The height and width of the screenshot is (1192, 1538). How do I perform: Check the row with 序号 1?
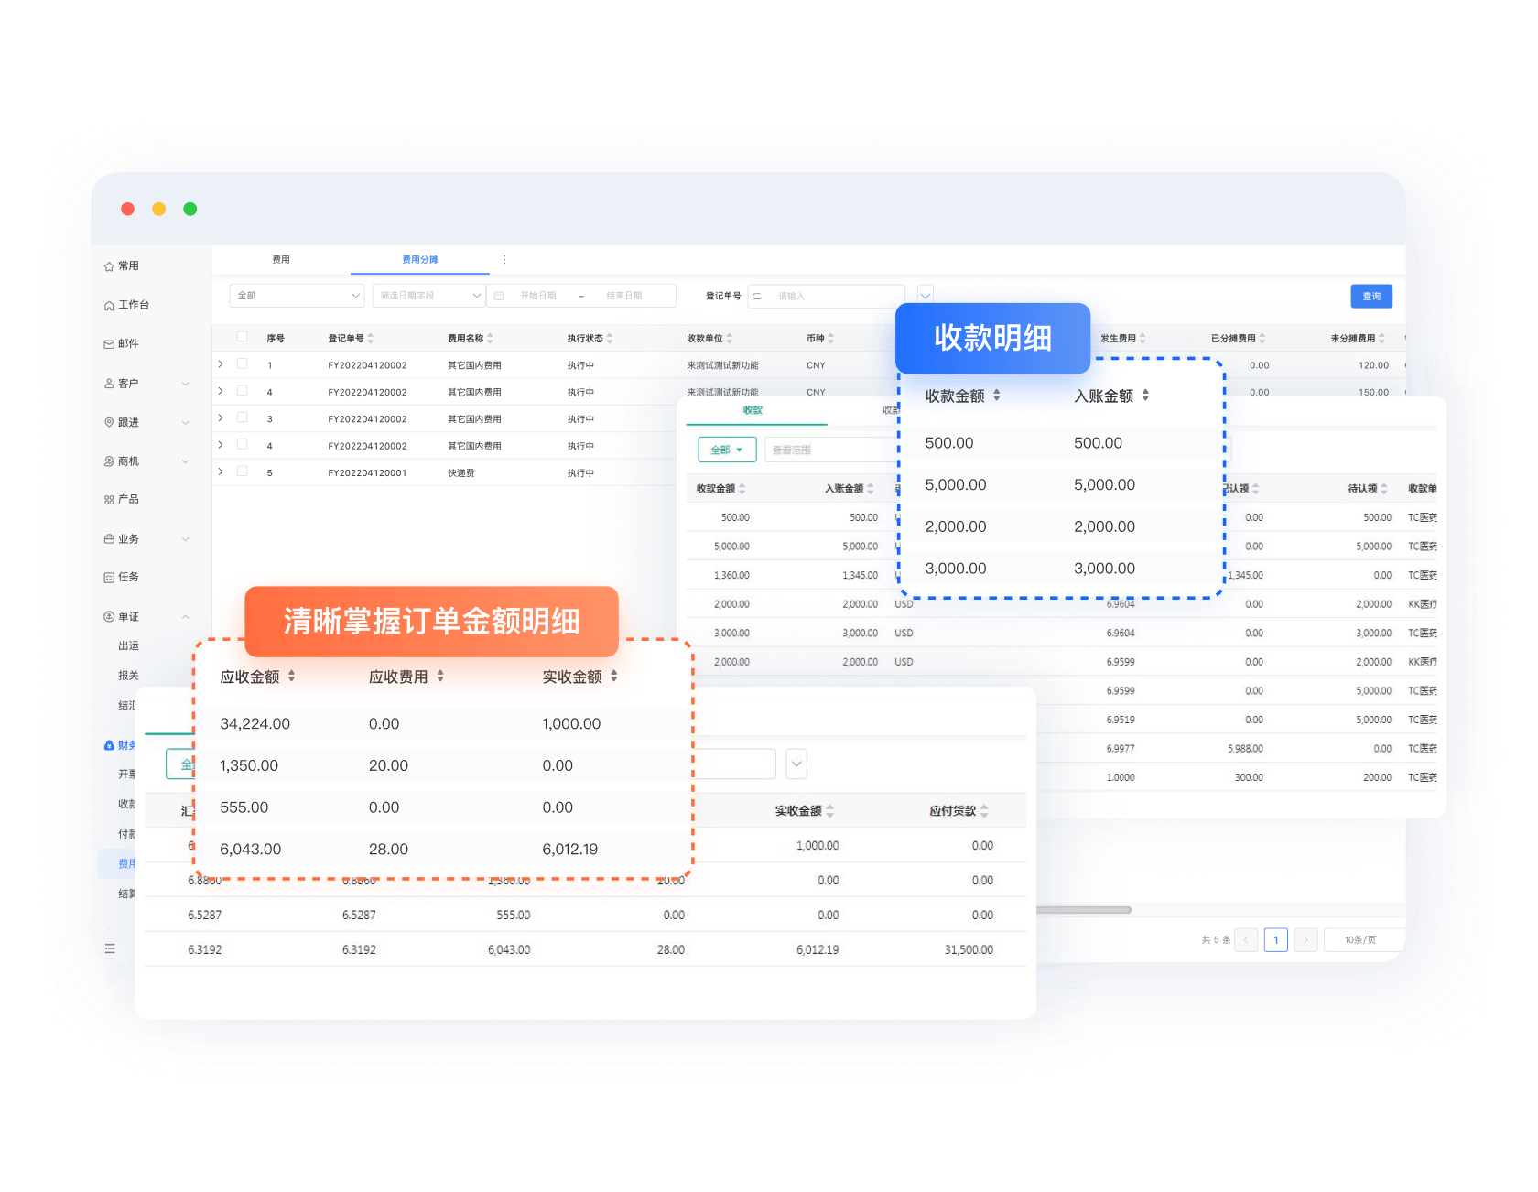tap(243, 363)
